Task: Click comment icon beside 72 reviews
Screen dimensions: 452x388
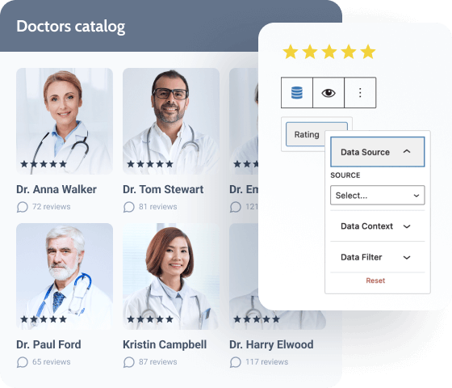Action: click(x=23, y=207)
